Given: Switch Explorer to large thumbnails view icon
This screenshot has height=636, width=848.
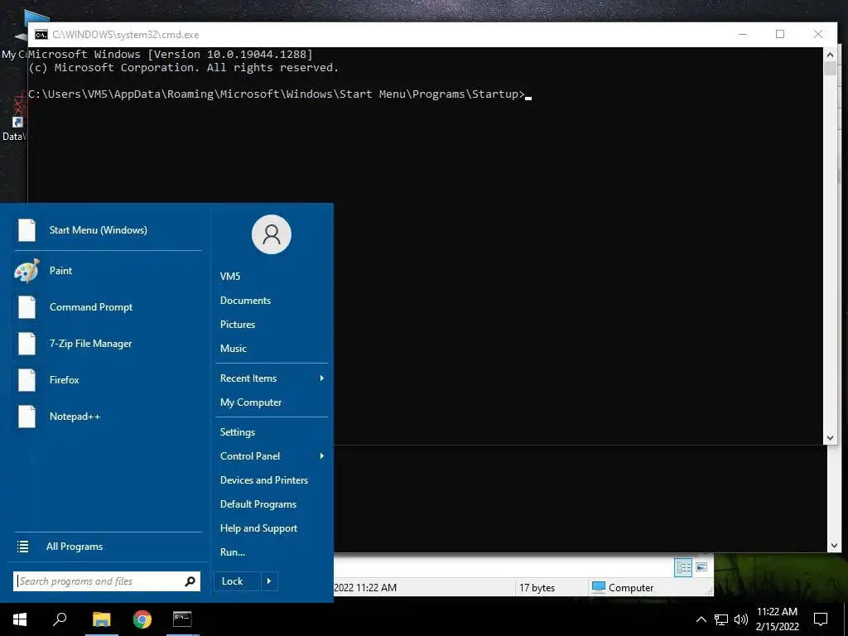Looking at the screenshot, I should (701, 567).
